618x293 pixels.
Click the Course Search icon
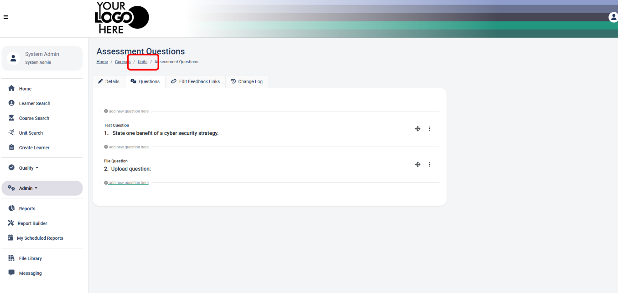point(12,118)
